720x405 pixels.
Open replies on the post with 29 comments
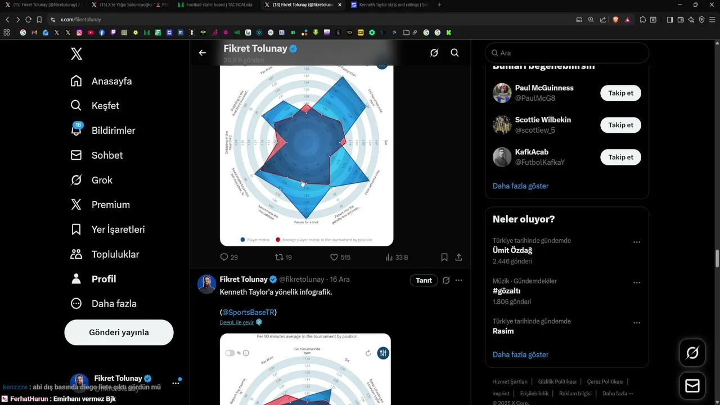[229, 257]
